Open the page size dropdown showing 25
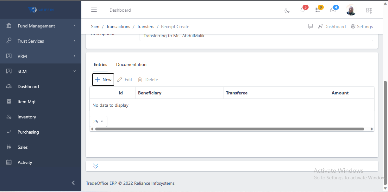 98,121
